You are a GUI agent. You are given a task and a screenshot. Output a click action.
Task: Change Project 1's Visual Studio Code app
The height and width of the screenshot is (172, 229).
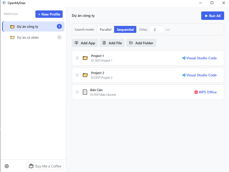coord(199,58)
